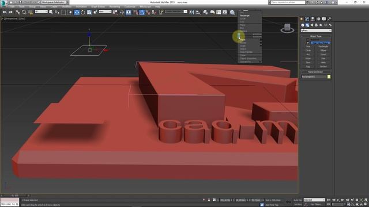Choose the Select Object tool
Image resolution: width=369 pixels, height=207 pixels.
(51, 12)
